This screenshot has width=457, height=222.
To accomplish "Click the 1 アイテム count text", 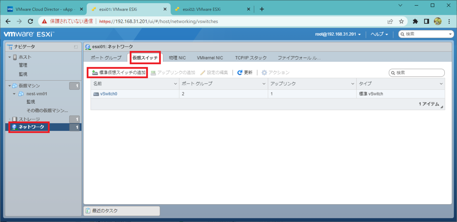I will pyautogui.click(x=429, y=104).
